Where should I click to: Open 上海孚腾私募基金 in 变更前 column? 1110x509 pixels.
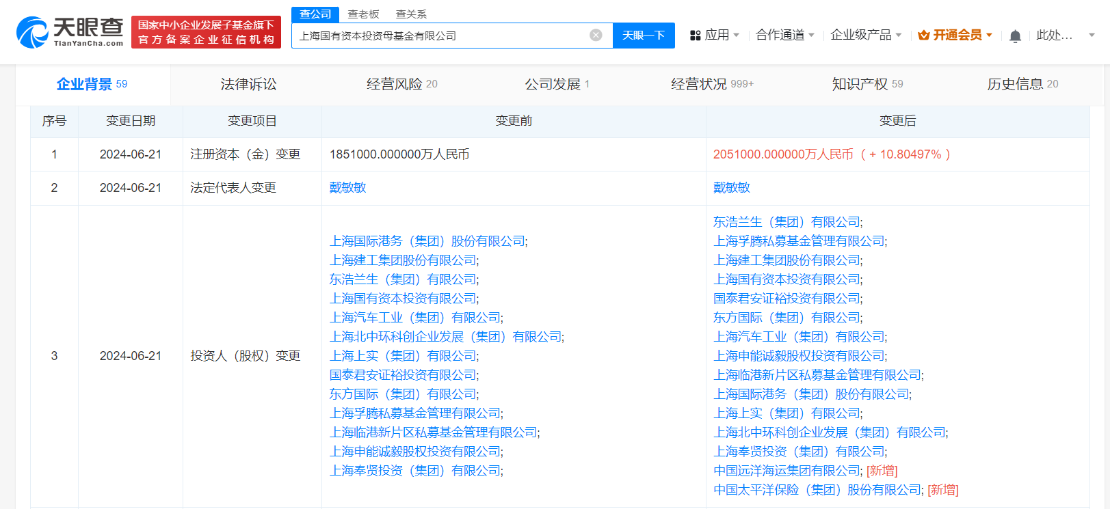point(415,413)
